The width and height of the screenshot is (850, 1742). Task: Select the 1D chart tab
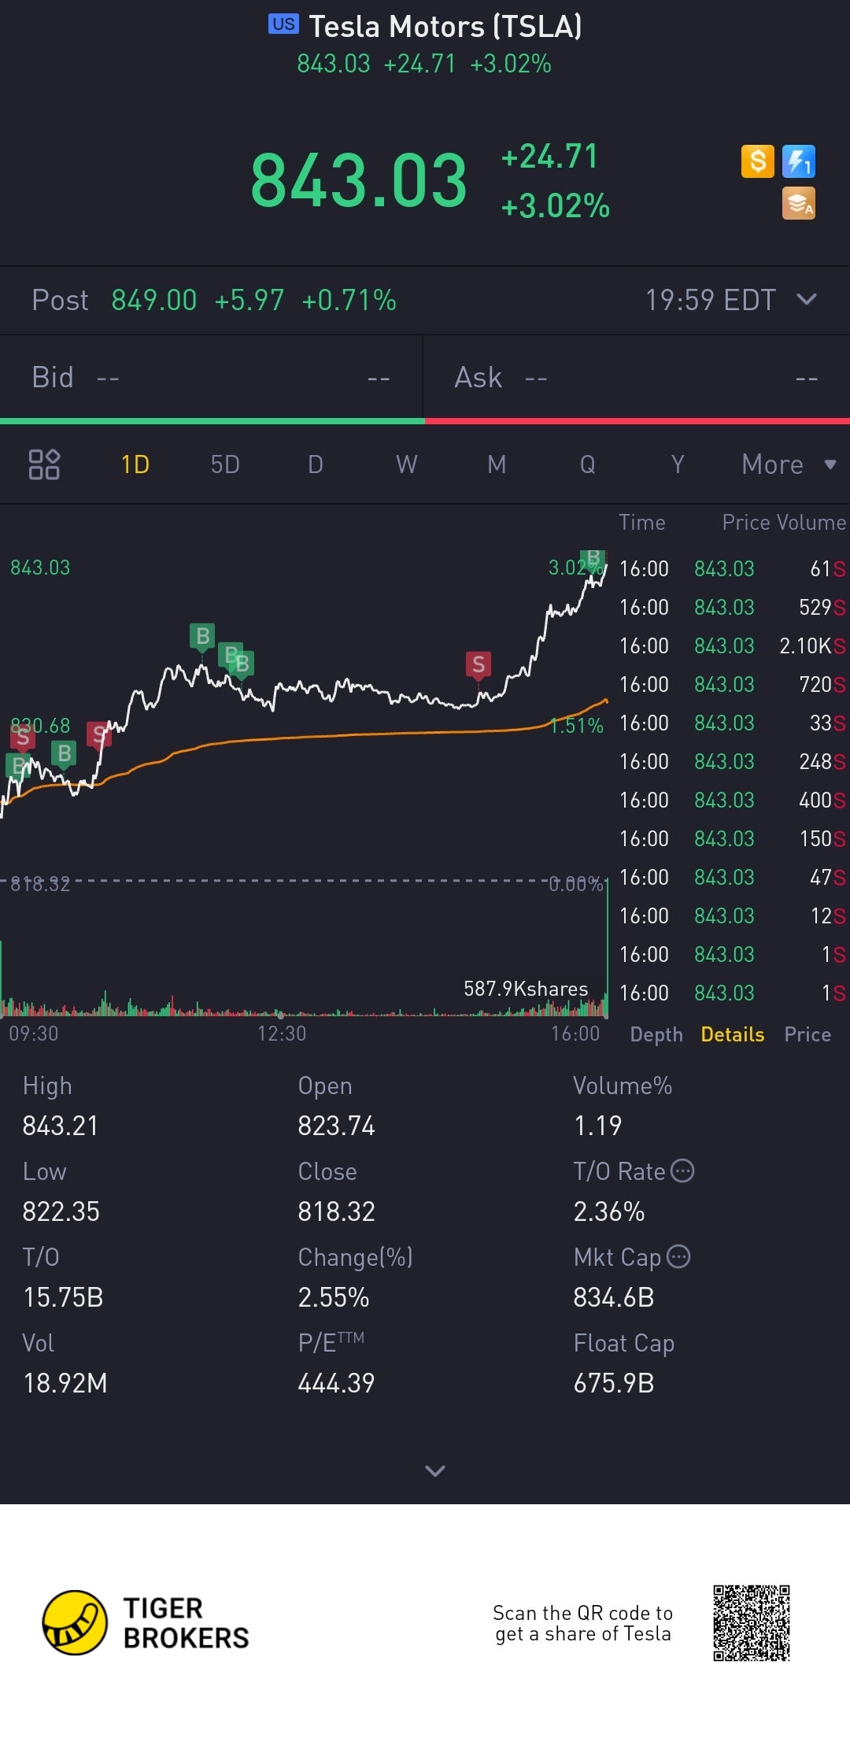135,464
